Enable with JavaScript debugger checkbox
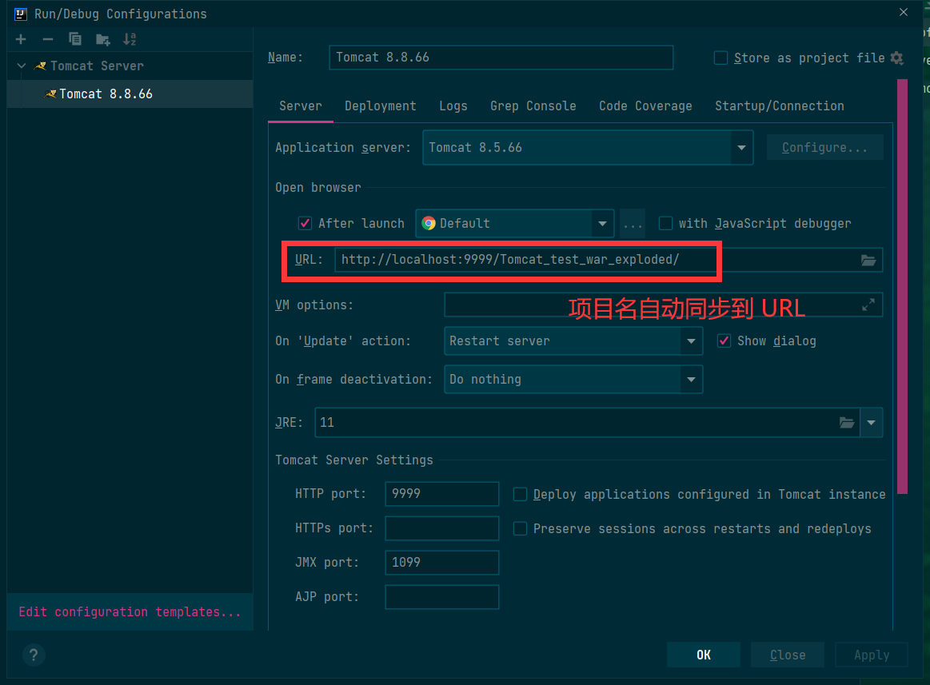Viewport: 930px width, 685px height. pos(665,224)
